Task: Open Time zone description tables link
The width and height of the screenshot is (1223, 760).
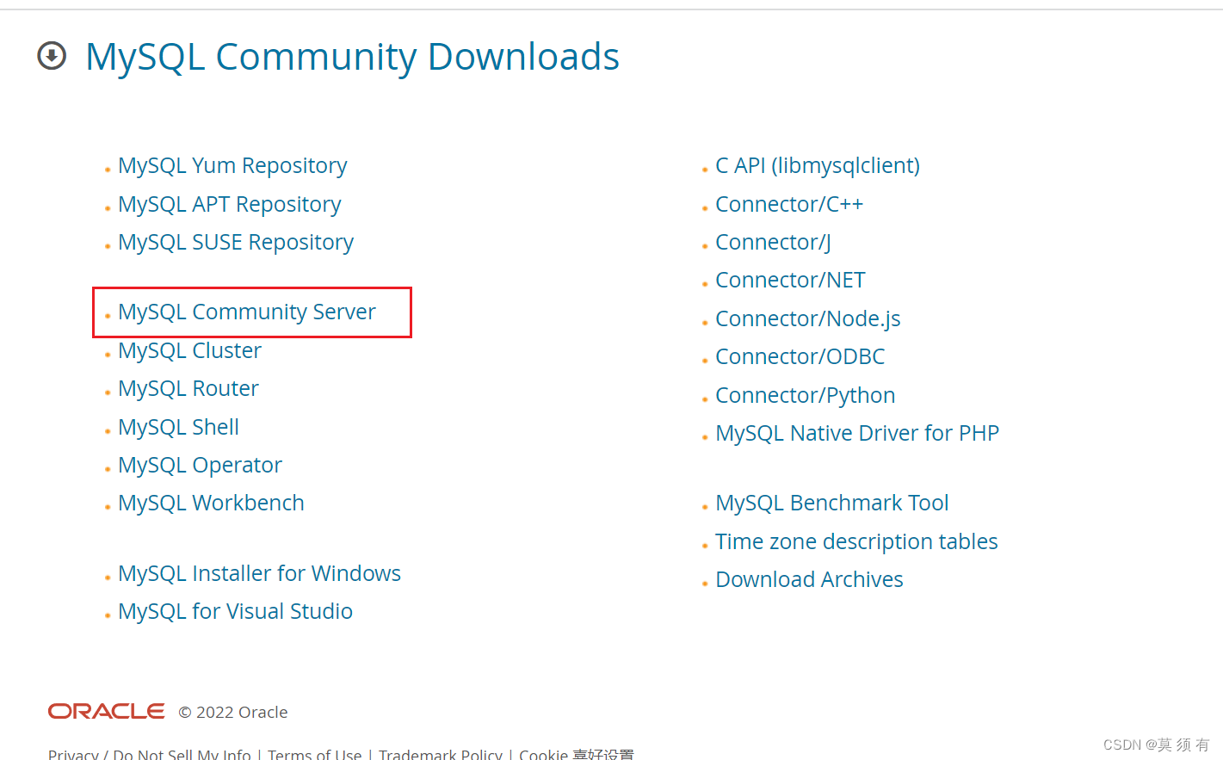Action: pyautogui.click(x=856, y=541)
